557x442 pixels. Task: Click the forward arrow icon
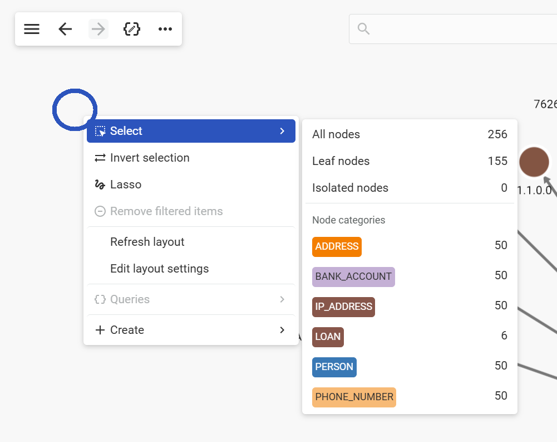(98, 29)
